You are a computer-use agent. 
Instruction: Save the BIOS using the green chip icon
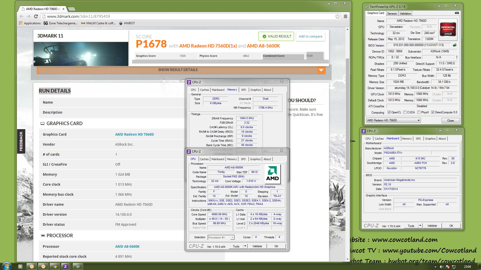(x=455, y=45)
